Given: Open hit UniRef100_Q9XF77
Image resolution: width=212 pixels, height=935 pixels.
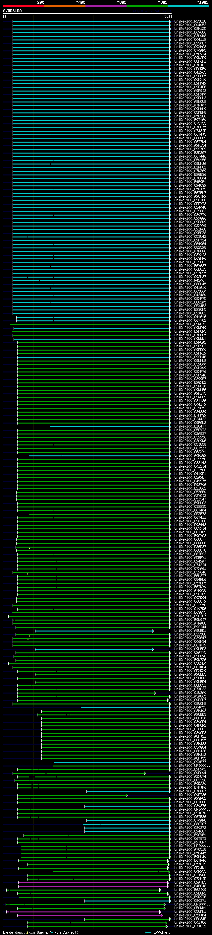Looking at the screenshot, I should click(190, 762).
